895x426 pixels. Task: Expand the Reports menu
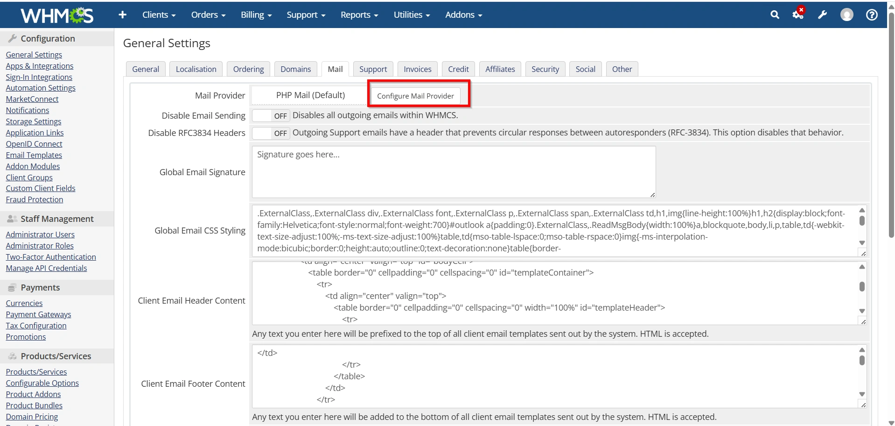(359, 15)
